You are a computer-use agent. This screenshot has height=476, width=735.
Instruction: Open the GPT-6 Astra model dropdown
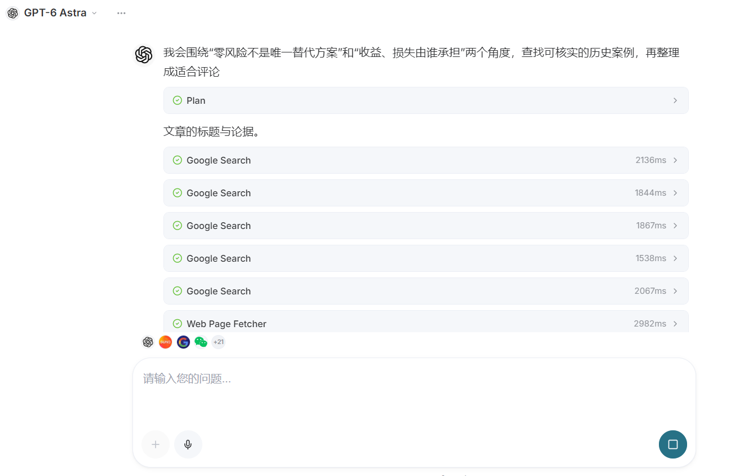(x=60, y=13)
